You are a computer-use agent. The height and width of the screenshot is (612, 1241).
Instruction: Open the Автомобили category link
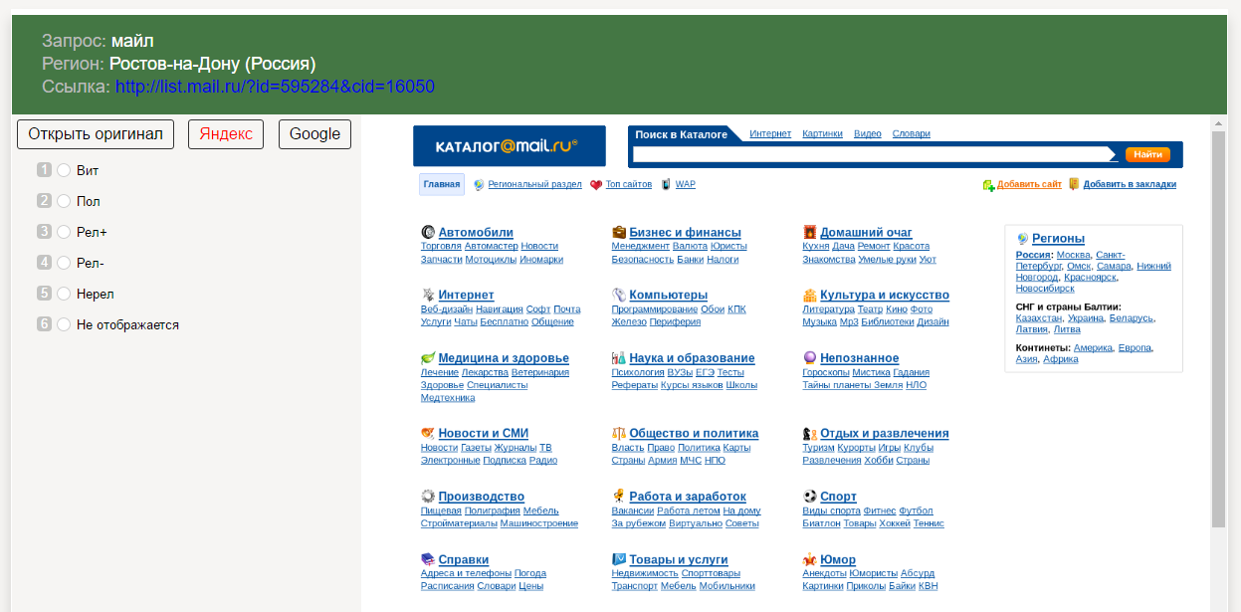(476, 233)
